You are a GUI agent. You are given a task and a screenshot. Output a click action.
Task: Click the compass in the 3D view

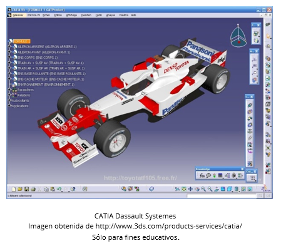point(238,36)
